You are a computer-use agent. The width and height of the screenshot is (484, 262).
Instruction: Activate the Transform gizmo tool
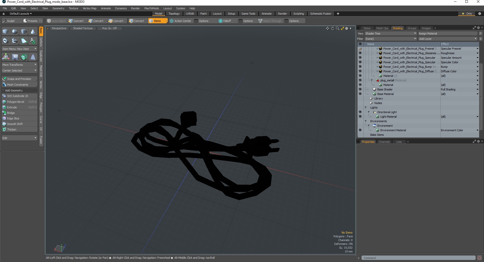(x=6, y=57)
